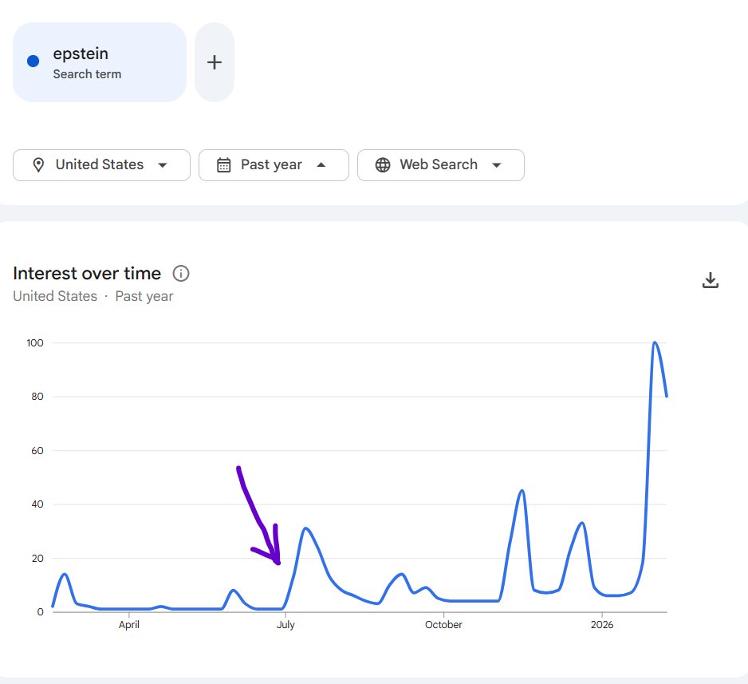
Task: Click the 100 label on the chart y-axis
Action: pyautogui.click(x=33, y=342)
